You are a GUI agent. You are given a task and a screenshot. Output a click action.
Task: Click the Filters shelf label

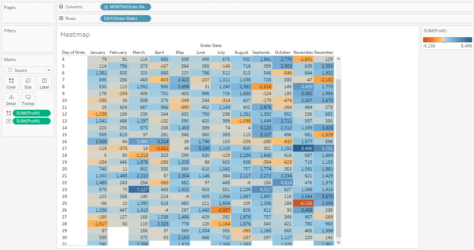pyautogui.click(x=10, y=31)
